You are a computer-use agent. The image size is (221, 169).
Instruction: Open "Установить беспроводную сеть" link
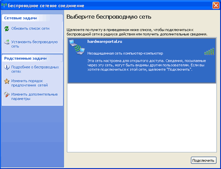(x=35, y=44)
